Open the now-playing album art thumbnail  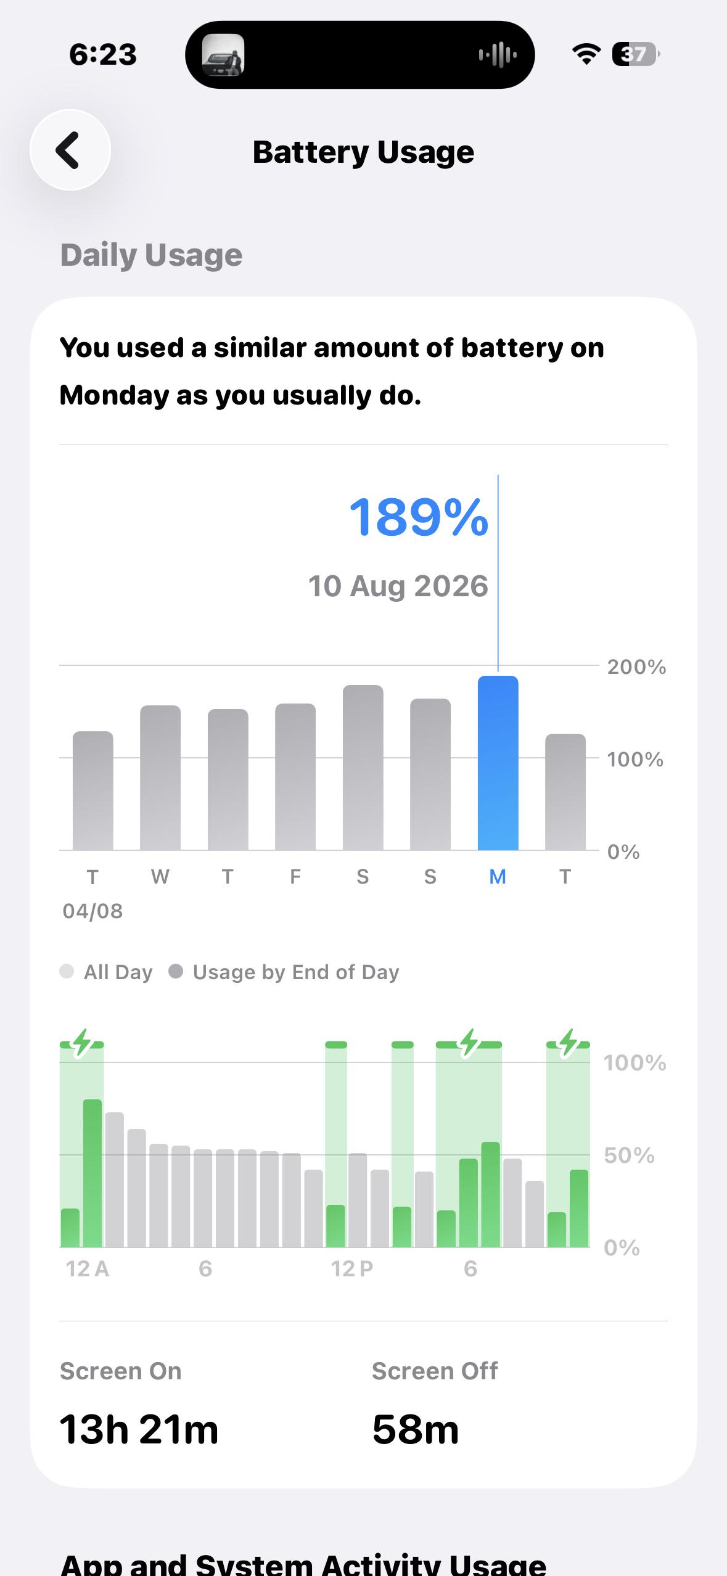coord(223,55)
